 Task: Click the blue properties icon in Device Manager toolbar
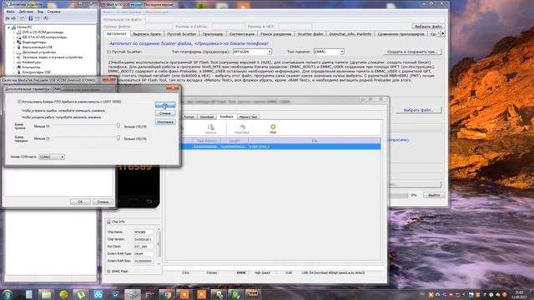click(x=30, y=18)
